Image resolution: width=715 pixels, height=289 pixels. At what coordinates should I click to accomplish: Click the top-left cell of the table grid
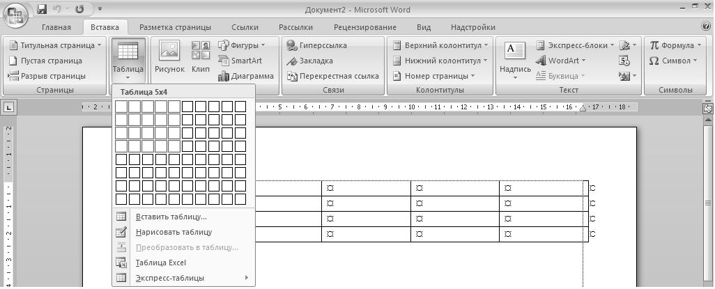pos(121,107)
